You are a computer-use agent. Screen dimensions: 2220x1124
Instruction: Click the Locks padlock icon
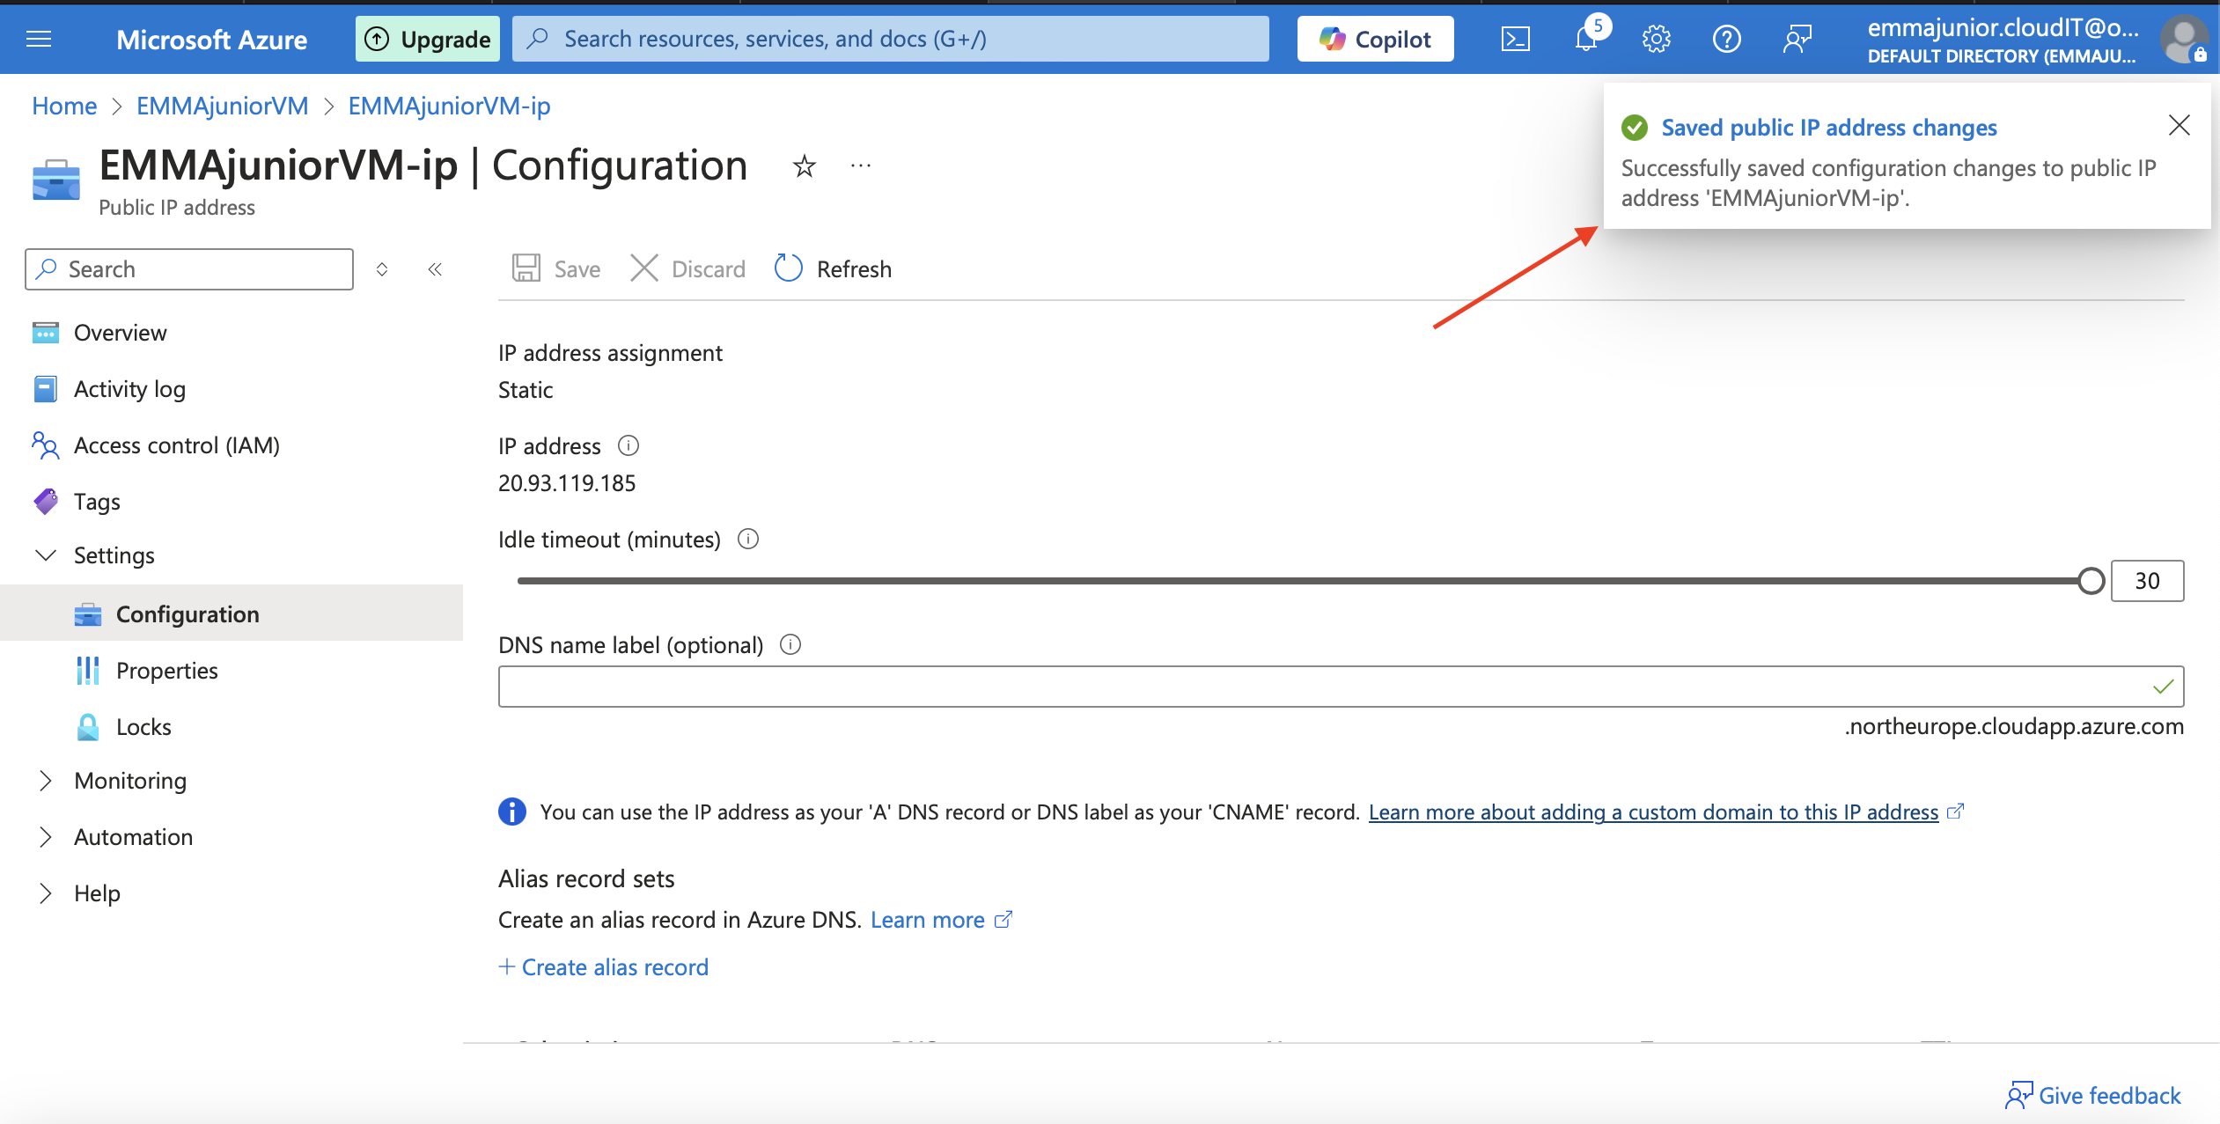click(88, 727)
